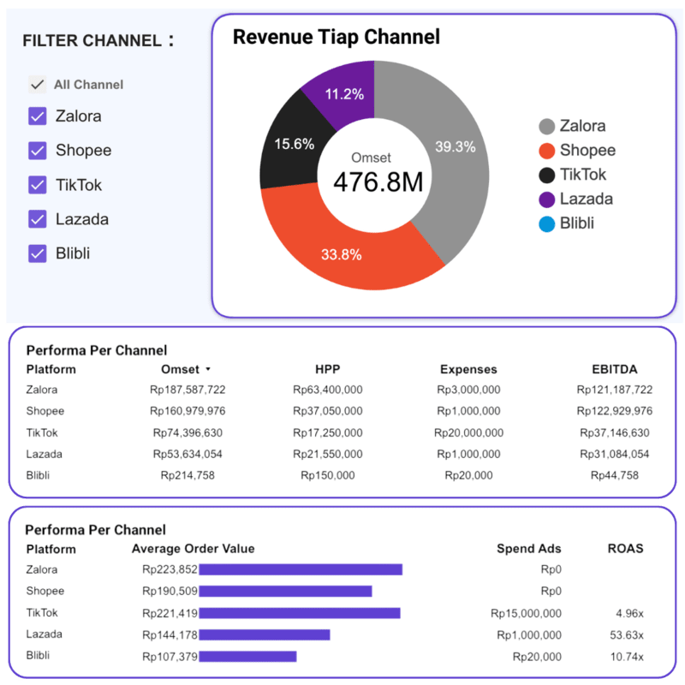Click the Omset sort arrow
685x685 pixels.
coord(207,370)
